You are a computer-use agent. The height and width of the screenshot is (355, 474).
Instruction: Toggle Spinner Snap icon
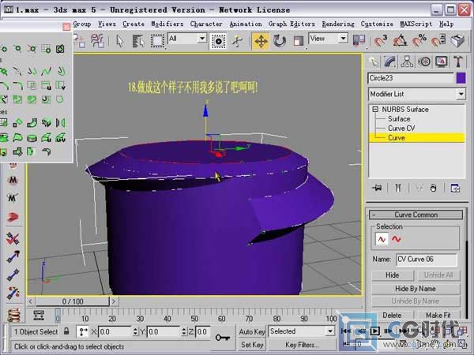coord(438,40)
